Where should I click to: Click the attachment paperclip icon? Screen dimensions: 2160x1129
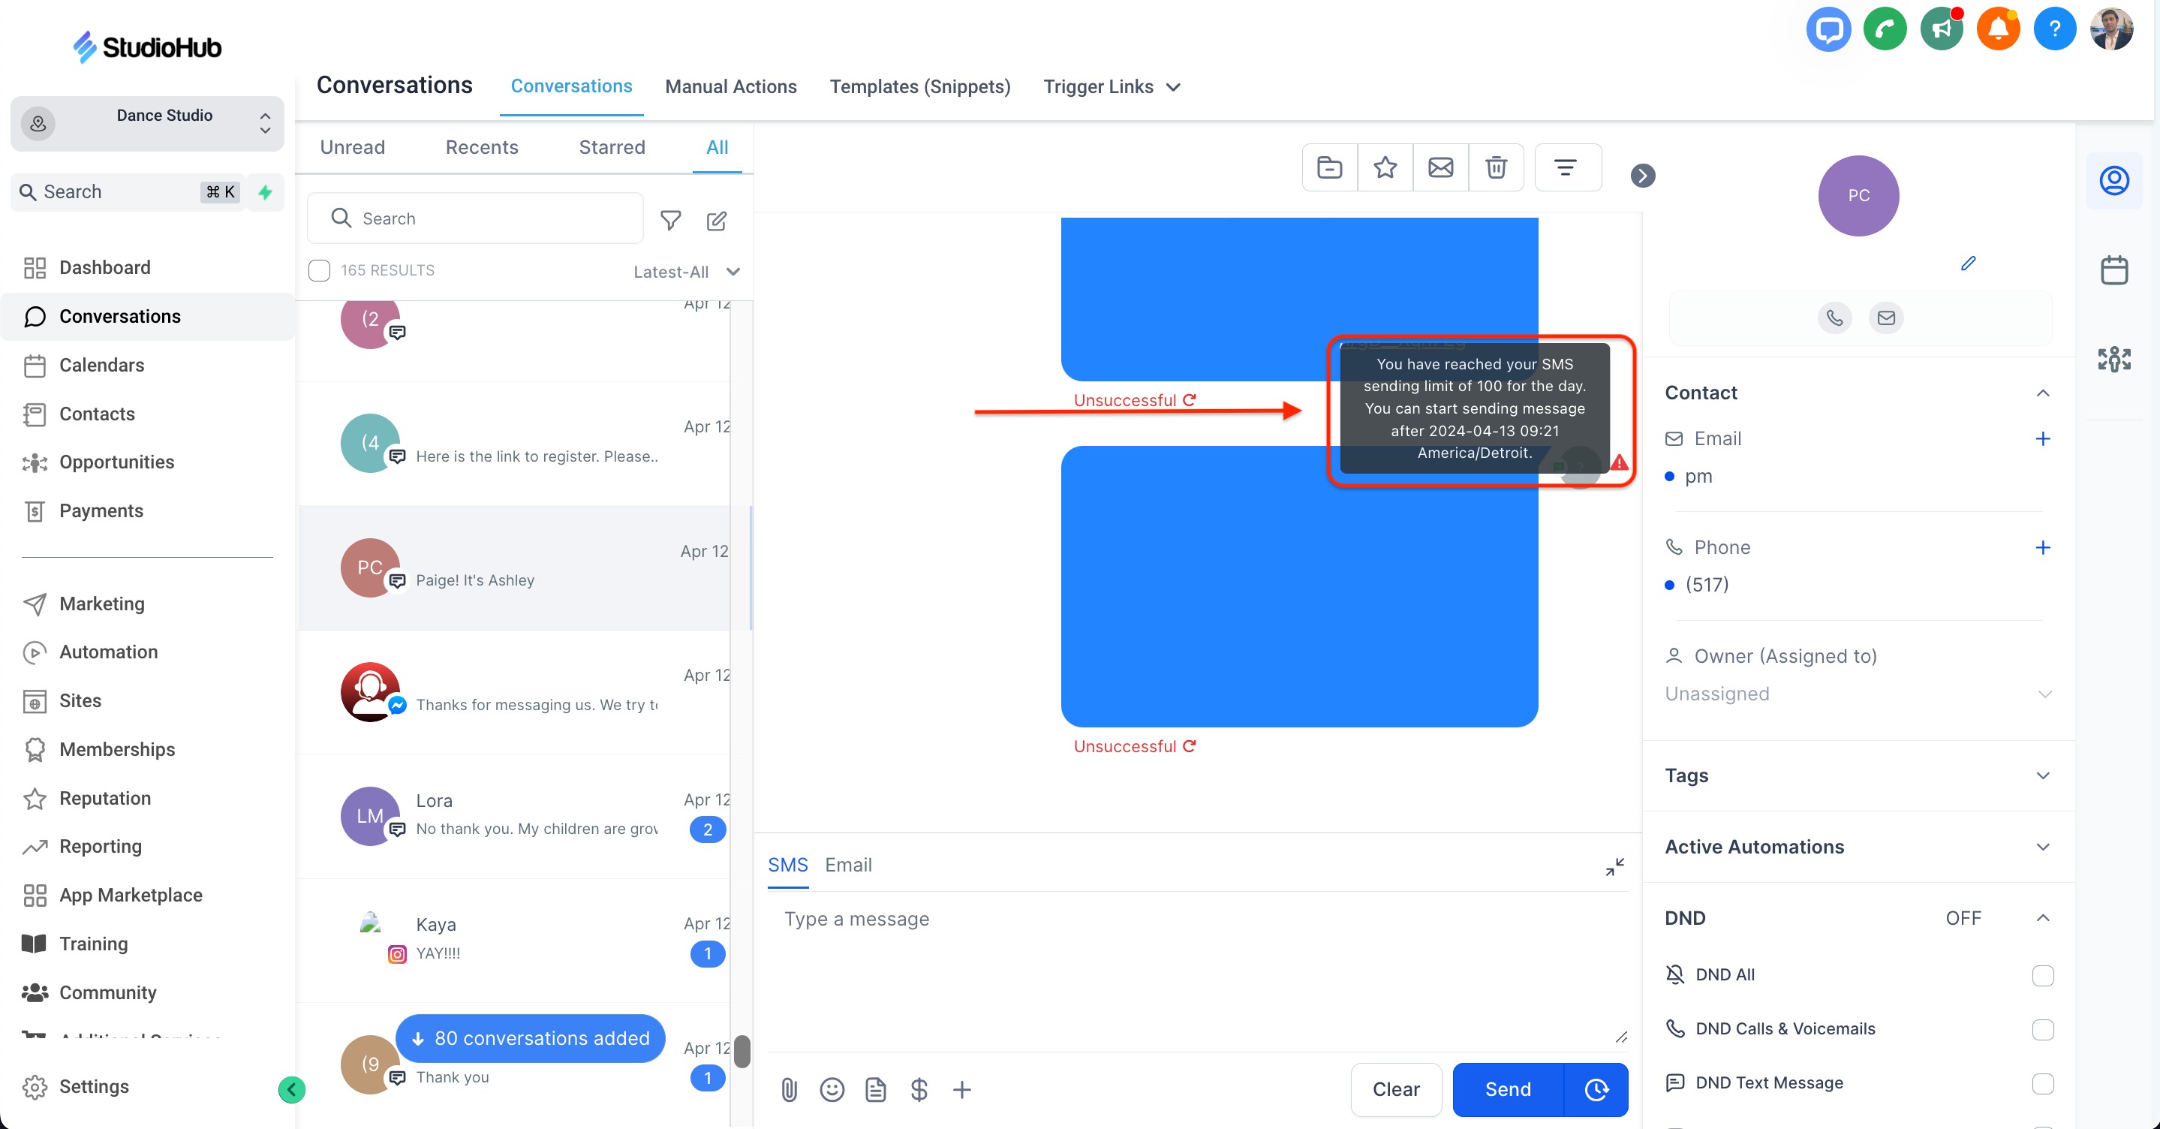(x=788, y=1088)
